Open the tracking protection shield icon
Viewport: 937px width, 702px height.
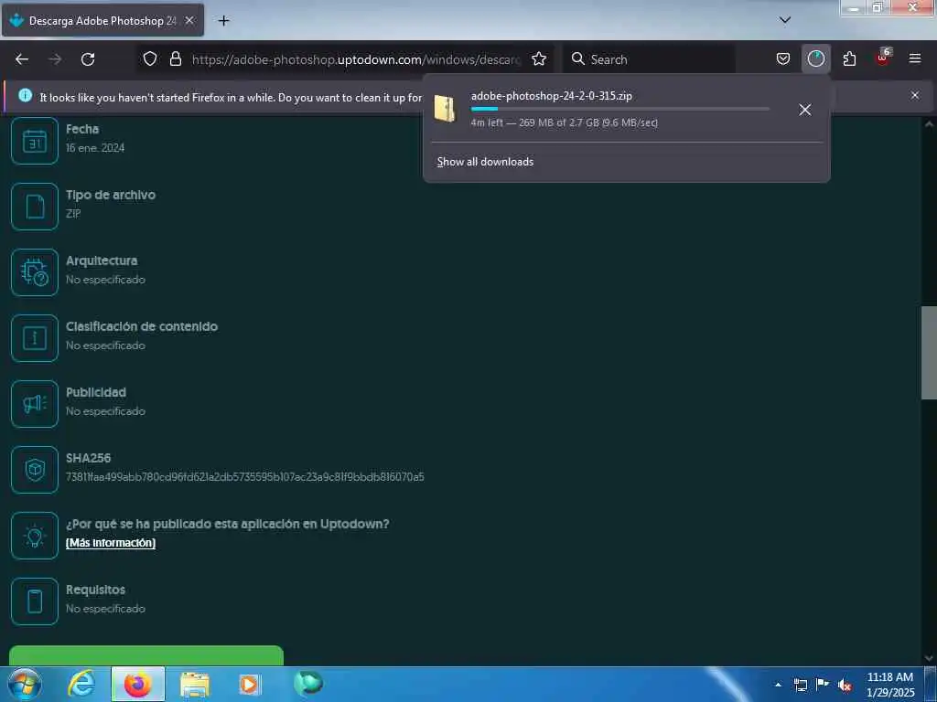point(150,58)
